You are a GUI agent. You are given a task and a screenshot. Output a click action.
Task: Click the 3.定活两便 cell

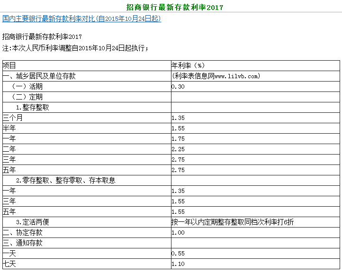click(87, 222)
